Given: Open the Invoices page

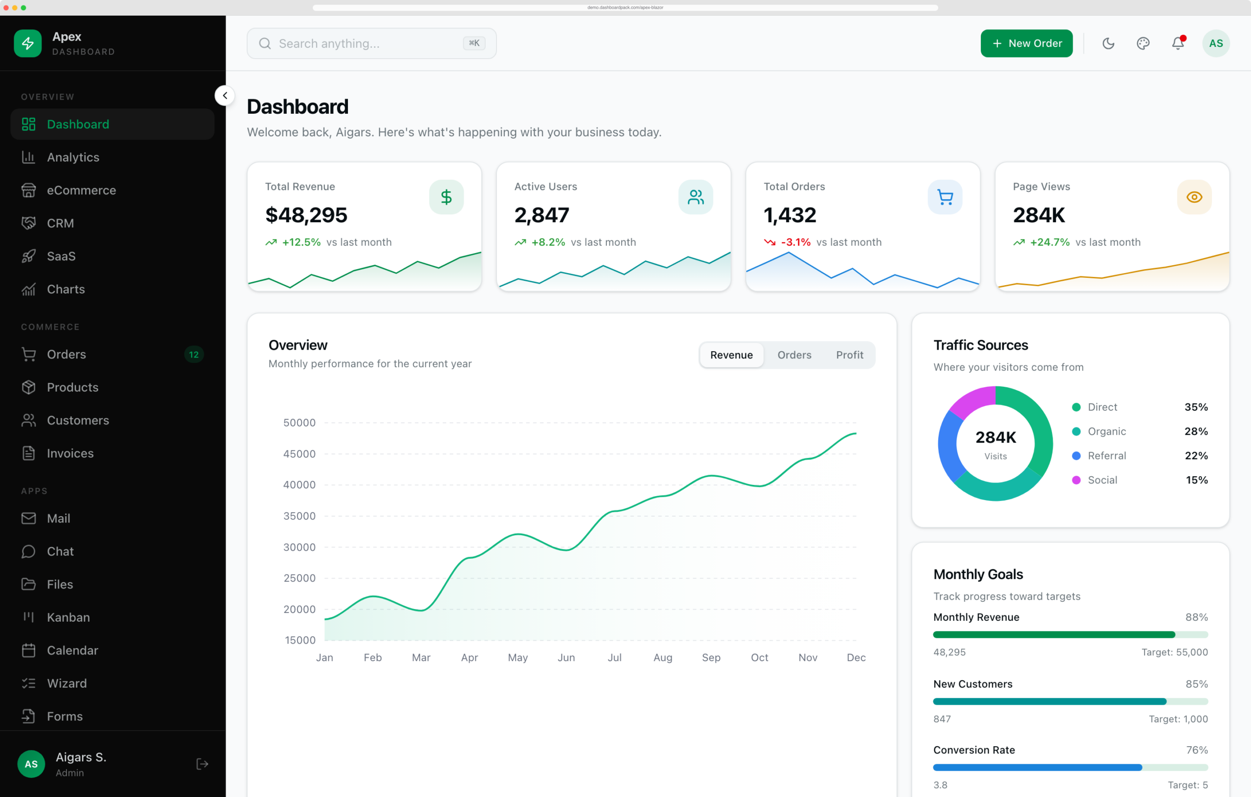Looking at the screenshot, I should (x=112, y=453).
